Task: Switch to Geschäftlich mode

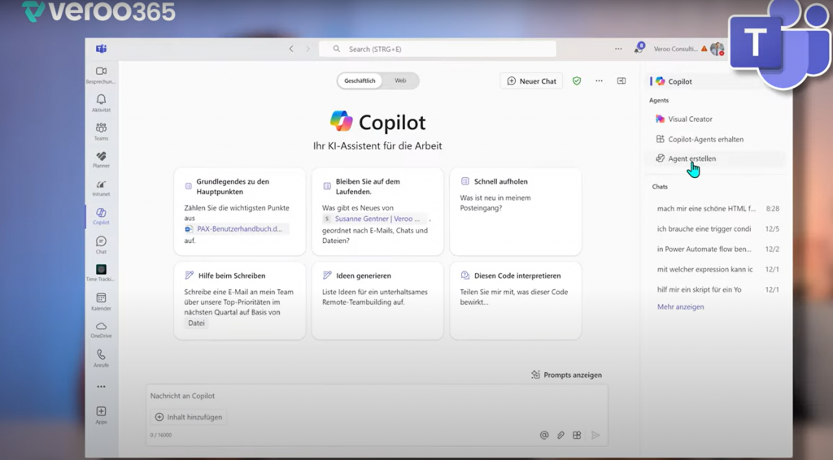Action: 360,80
